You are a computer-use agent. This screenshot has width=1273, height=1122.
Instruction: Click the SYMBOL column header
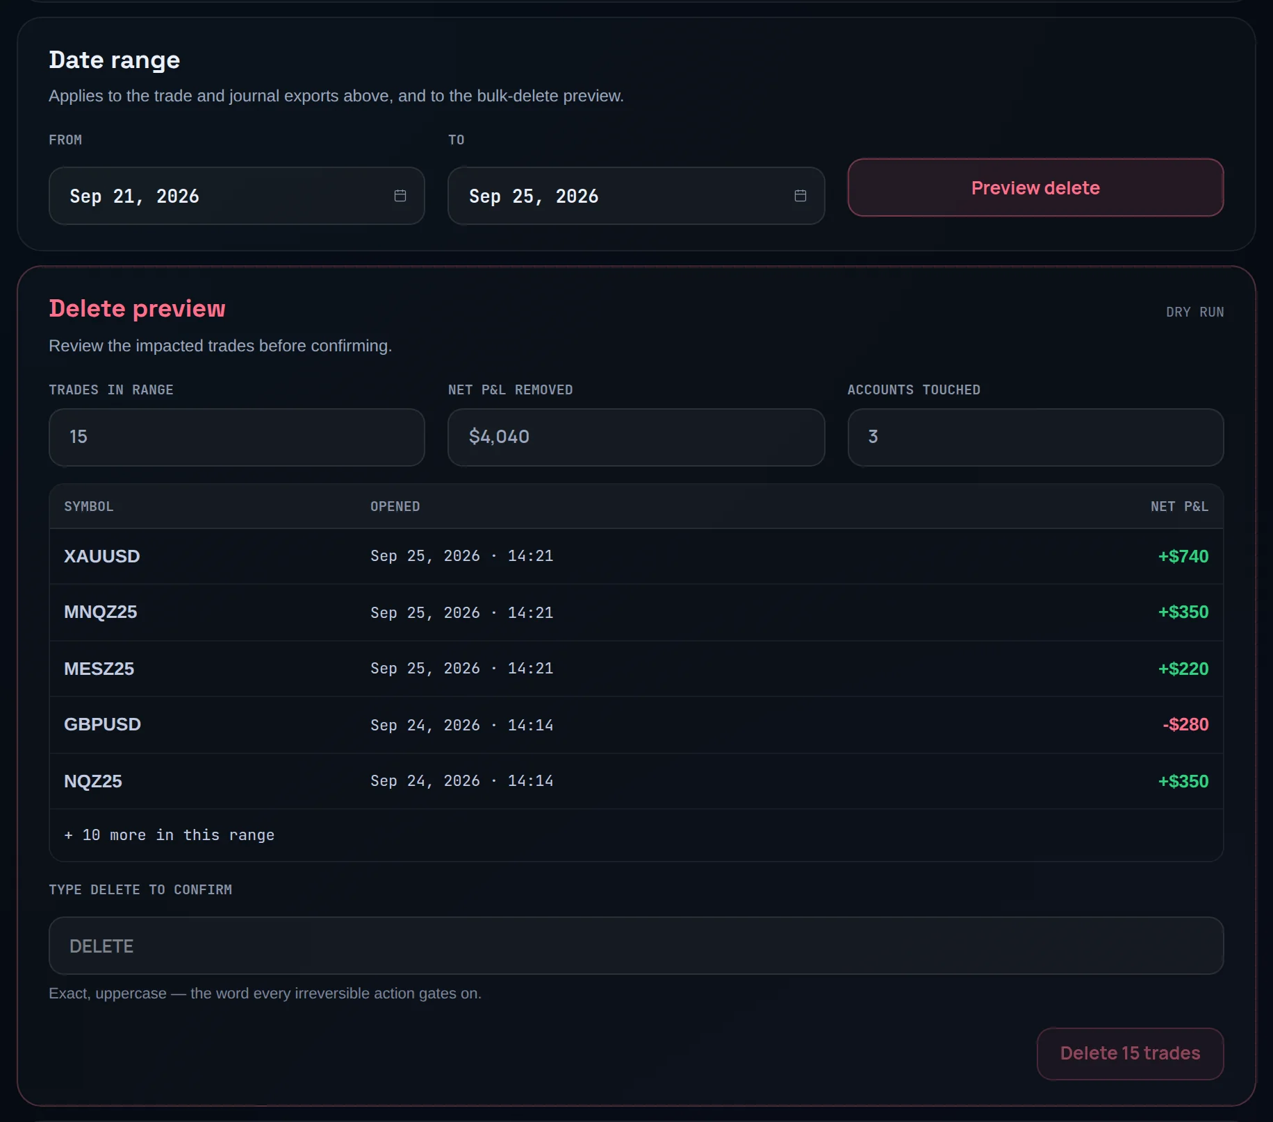89,507
